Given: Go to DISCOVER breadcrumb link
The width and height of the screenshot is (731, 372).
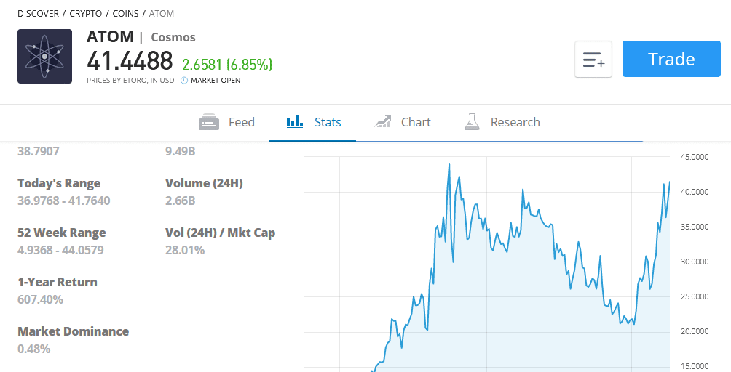Looking at the screenshot, I should point(39,14).
